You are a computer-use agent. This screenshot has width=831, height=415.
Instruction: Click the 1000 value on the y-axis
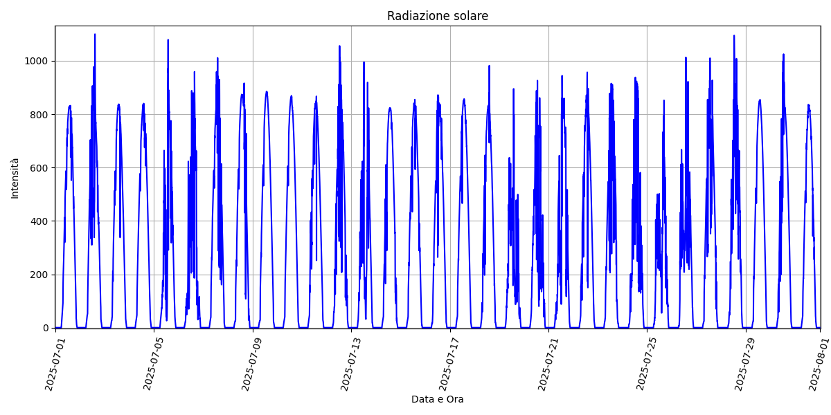tap(37, 61)
